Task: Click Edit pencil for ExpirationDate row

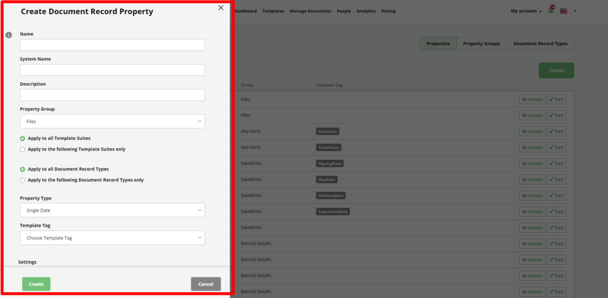Action: click(556, 212)
